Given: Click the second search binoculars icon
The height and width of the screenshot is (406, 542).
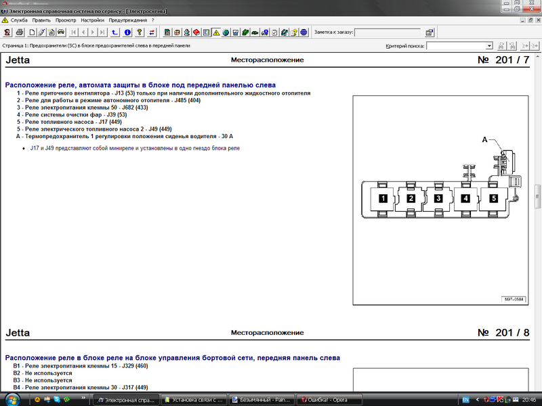Looking at the screenshot, I should click(x=512, y=45).
